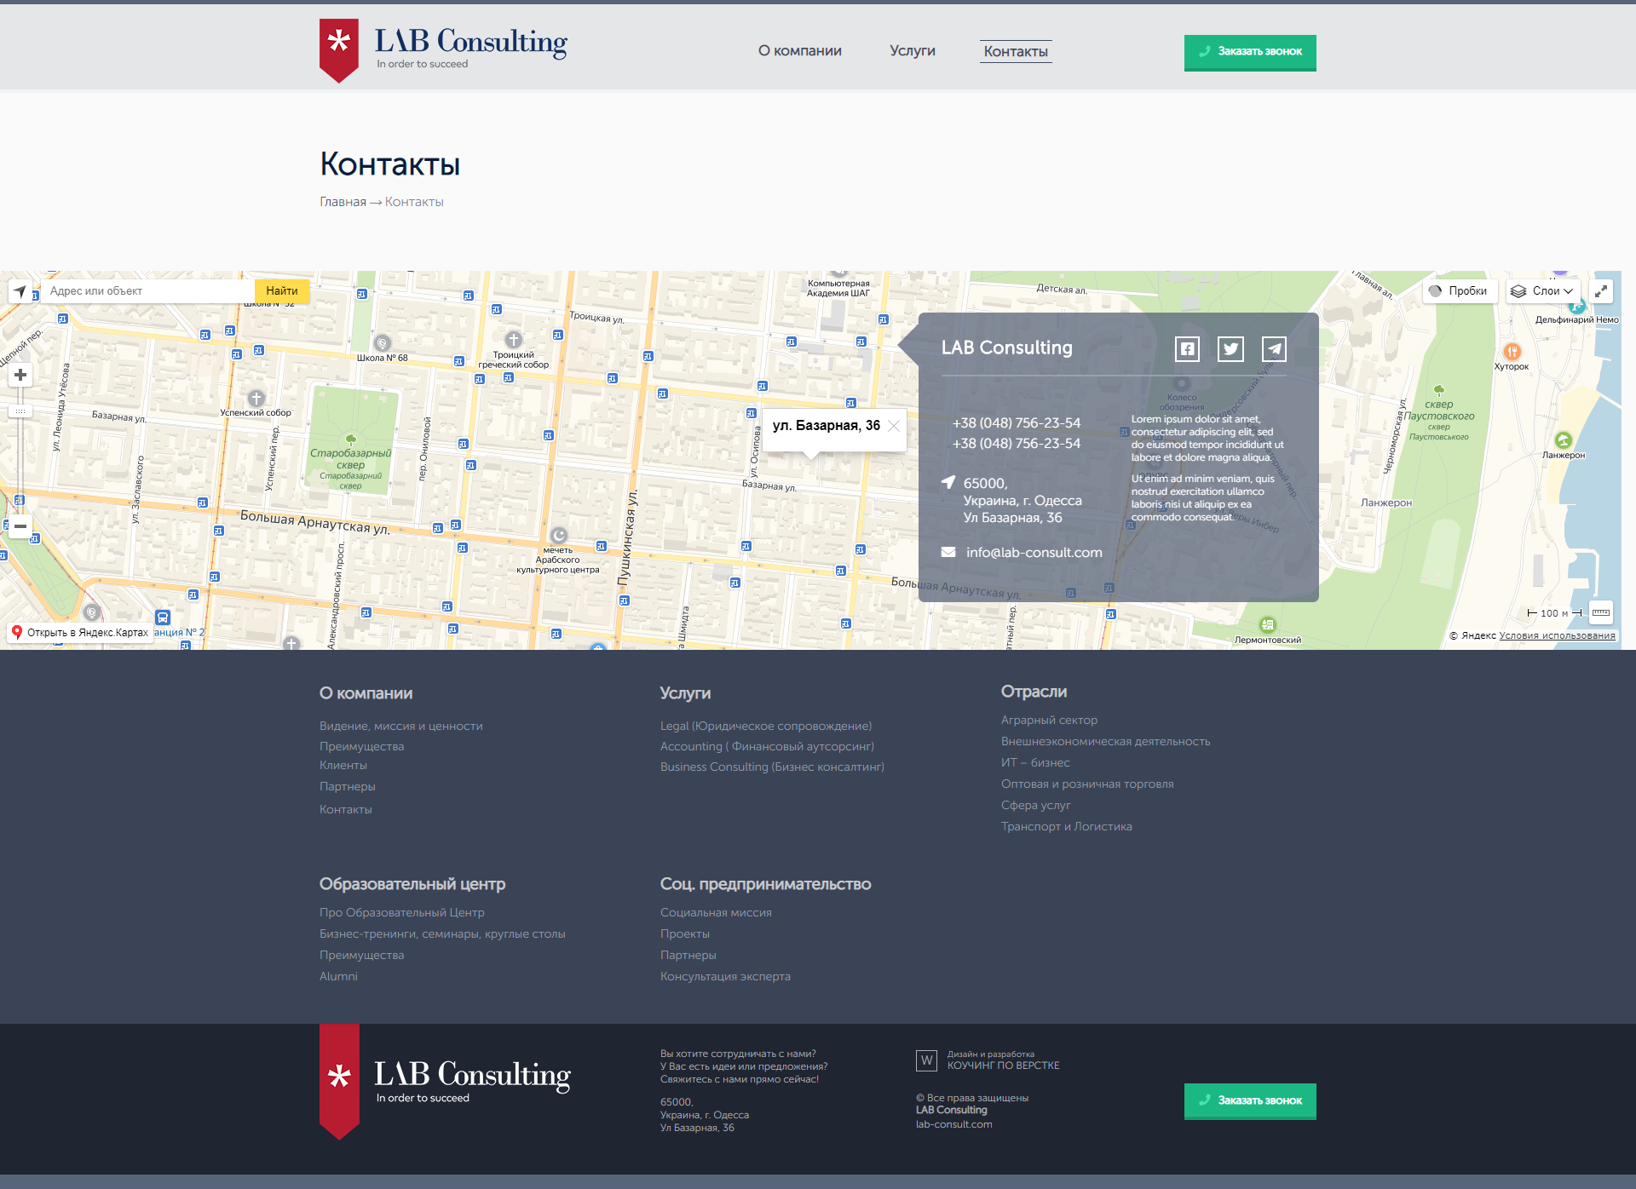This screenshot has width=1636, height=1189.
Task: Expand the map to fullscreen
Action: [x=1601, y=291]
